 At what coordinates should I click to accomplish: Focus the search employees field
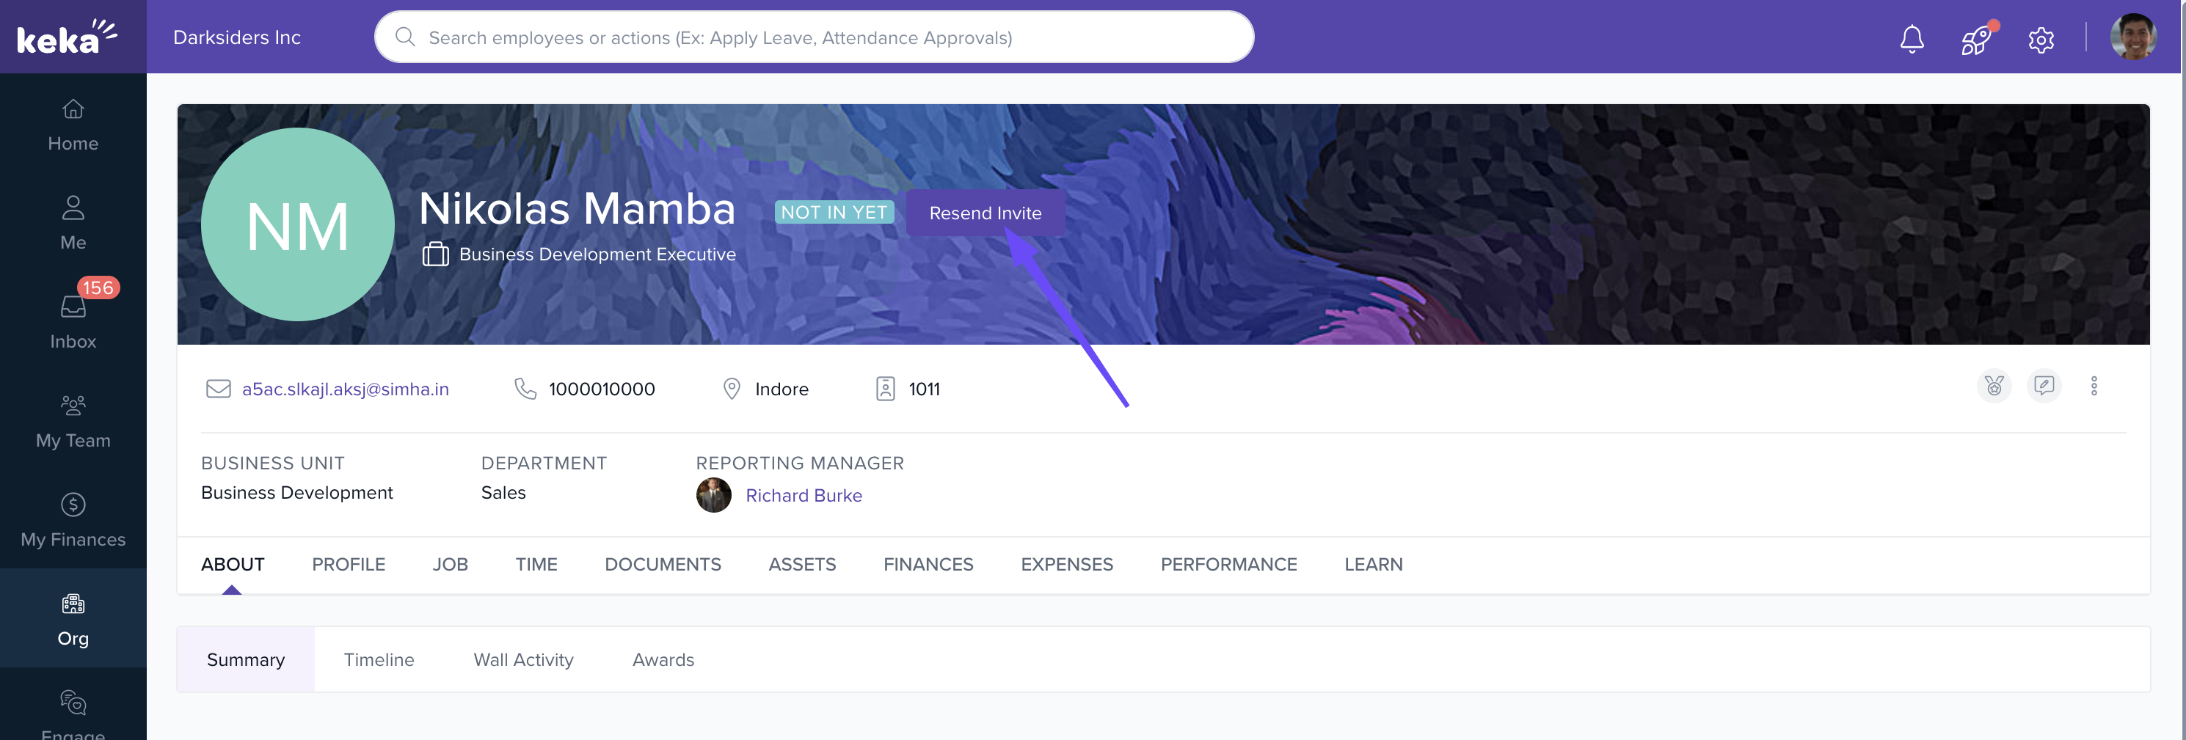pyautogui.click(x=814, y=37)
